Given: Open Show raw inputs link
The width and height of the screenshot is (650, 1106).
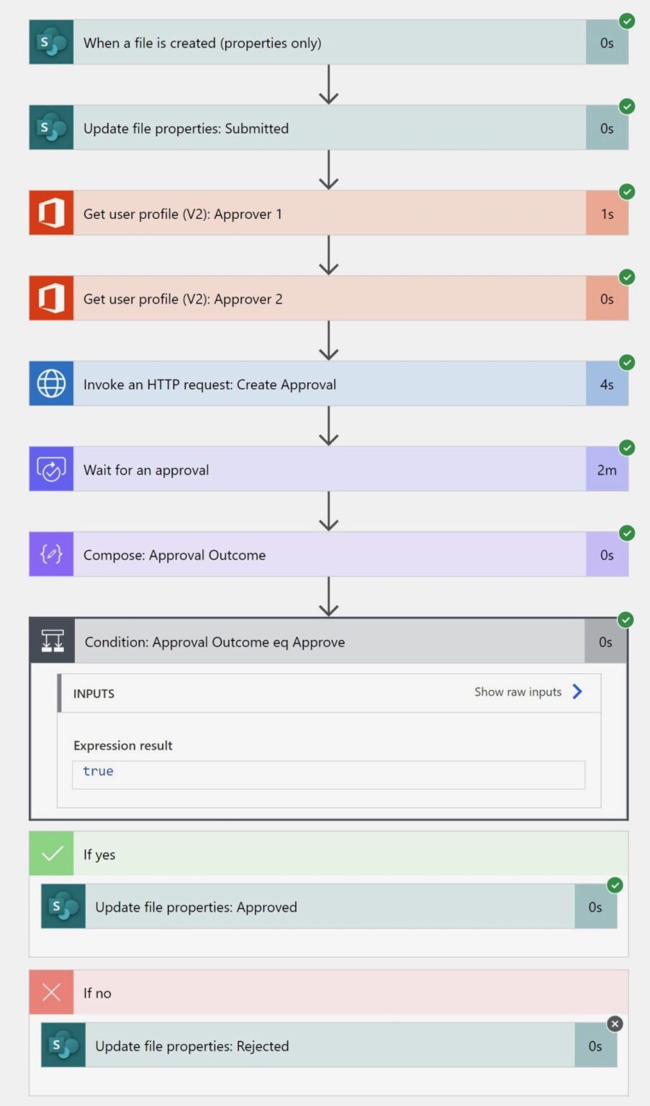Looking at the screenshot, I should [x=518, y=692].
